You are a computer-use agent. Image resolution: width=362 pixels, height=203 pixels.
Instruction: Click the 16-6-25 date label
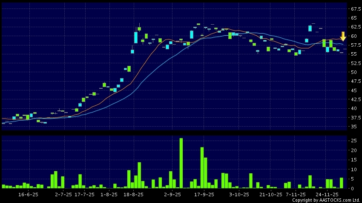[x=28, y=194]
